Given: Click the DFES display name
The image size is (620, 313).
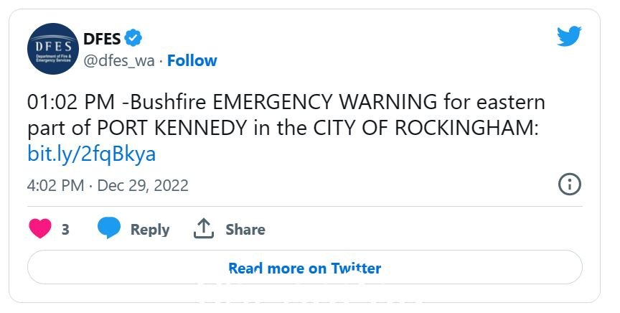Looking at the screenshot, I should [102, 39].
